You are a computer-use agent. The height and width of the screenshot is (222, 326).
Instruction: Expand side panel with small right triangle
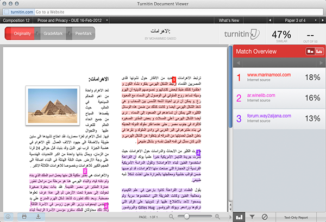[x=230, y=217]
